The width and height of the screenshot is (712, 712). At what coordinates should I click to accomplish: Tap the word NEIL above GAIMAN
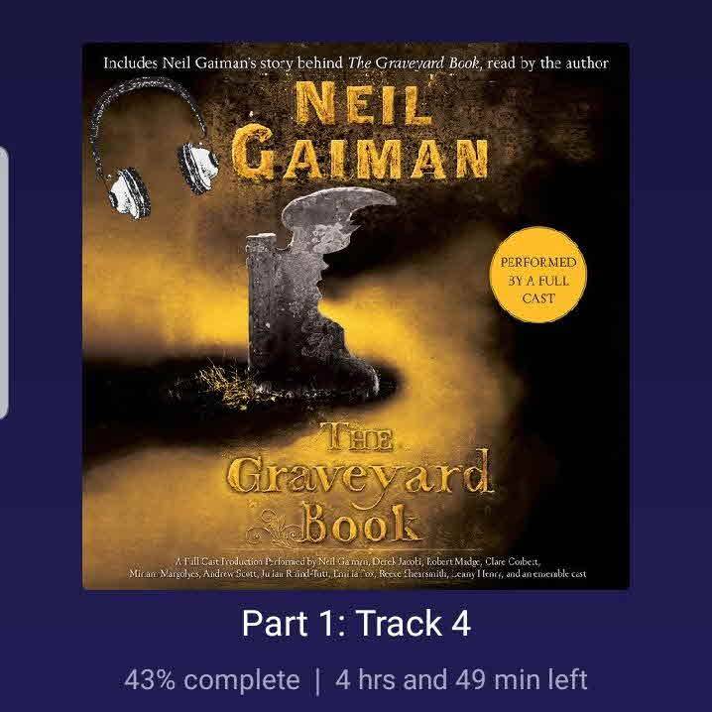(x=363, y=102)
